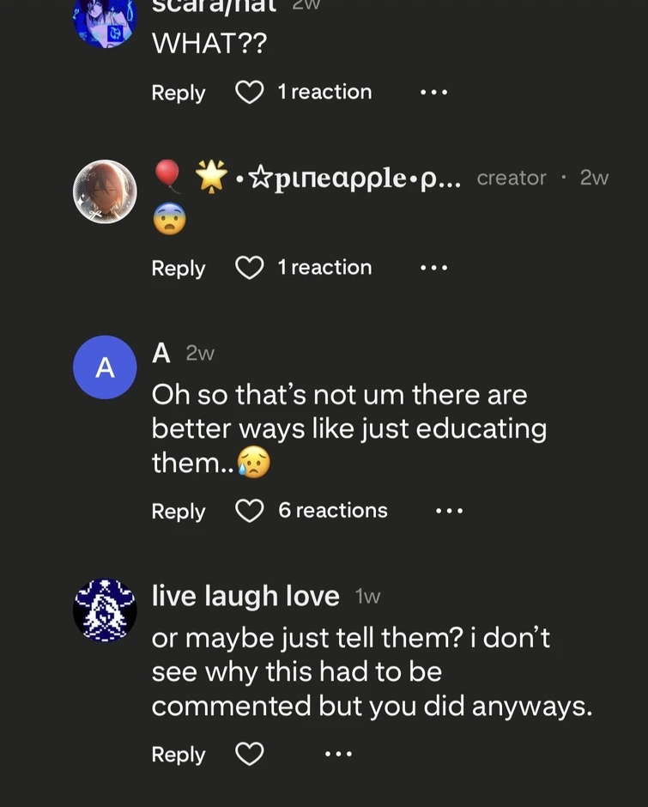This screenshot has width=648, height=807.
Task: Reply to the WHAT?? comment
Action: 179,93
